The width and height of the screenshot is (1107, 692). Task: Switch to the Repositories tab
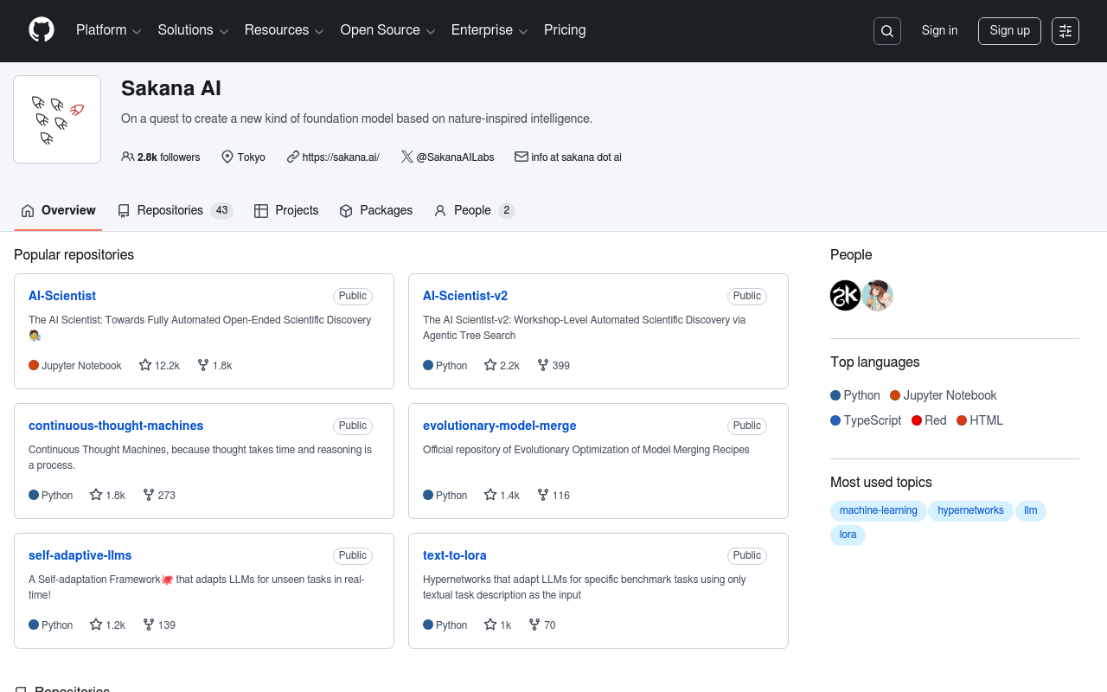175,210
